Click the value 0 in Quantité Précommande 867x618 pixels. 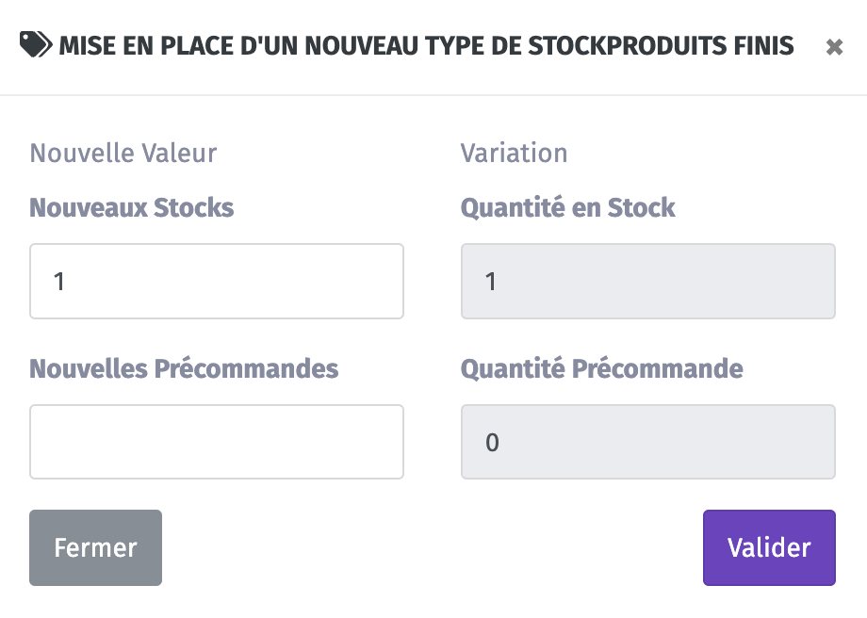pyautogui.click(x=492, y=442)
